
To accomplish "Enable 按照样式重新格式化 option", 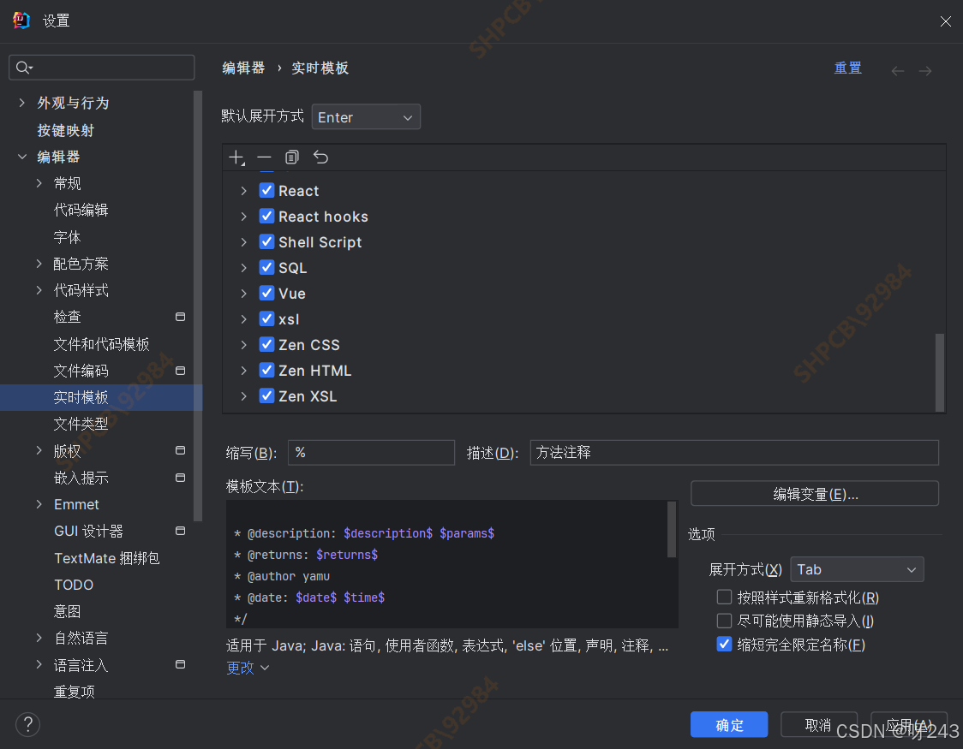I will (x=724, y=597).
